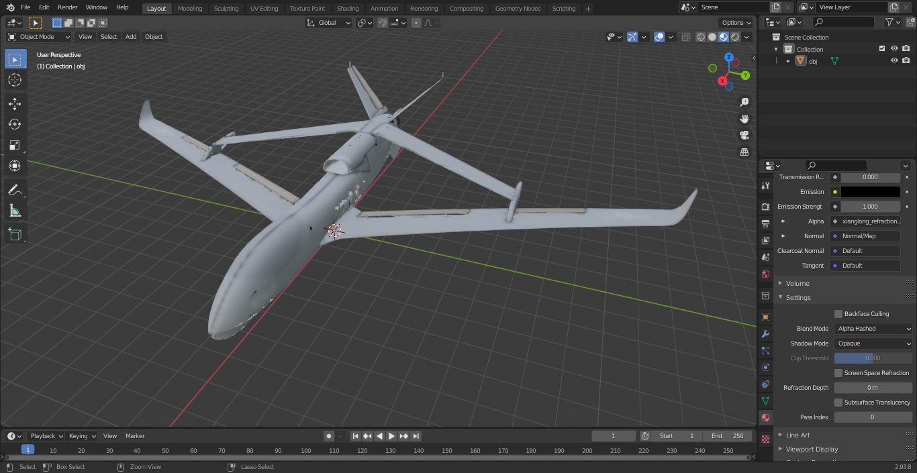Toggle Collection visibility eye icon
The width and height of the screenshot is (917, 473).
pyautogui.click(x=894, y=48)
